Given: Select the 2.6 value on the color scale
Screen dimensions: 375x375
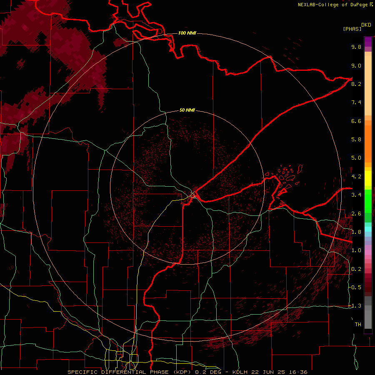Looking at the screenshot, I should pos(356,214).
